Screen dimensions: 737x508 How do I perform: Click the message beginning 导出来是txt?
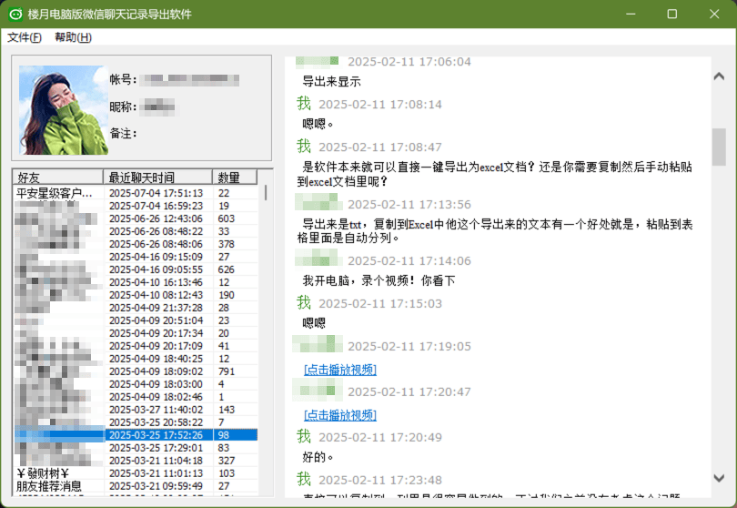[x=494, y=231]
